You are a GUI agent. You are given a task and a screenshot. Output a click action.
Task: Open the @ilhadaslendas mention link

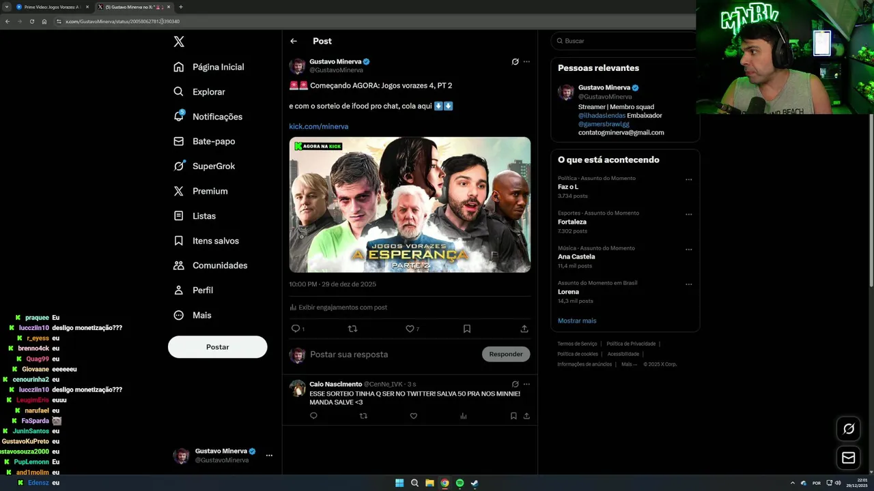coord(602,115)
